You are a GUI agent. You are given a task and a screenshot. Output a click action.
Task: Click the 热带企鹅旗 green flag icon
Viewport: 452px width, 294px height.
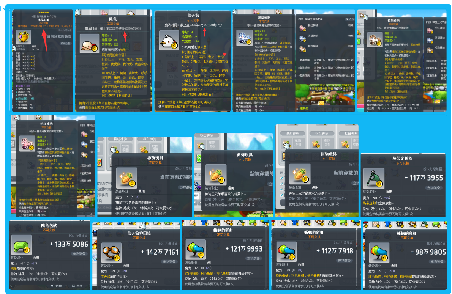374,179
